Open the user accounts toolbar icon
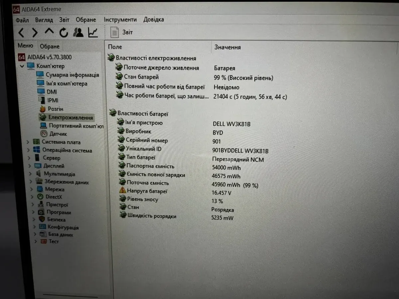The height and width of the screenshot is (299, 399). point(78,32)
